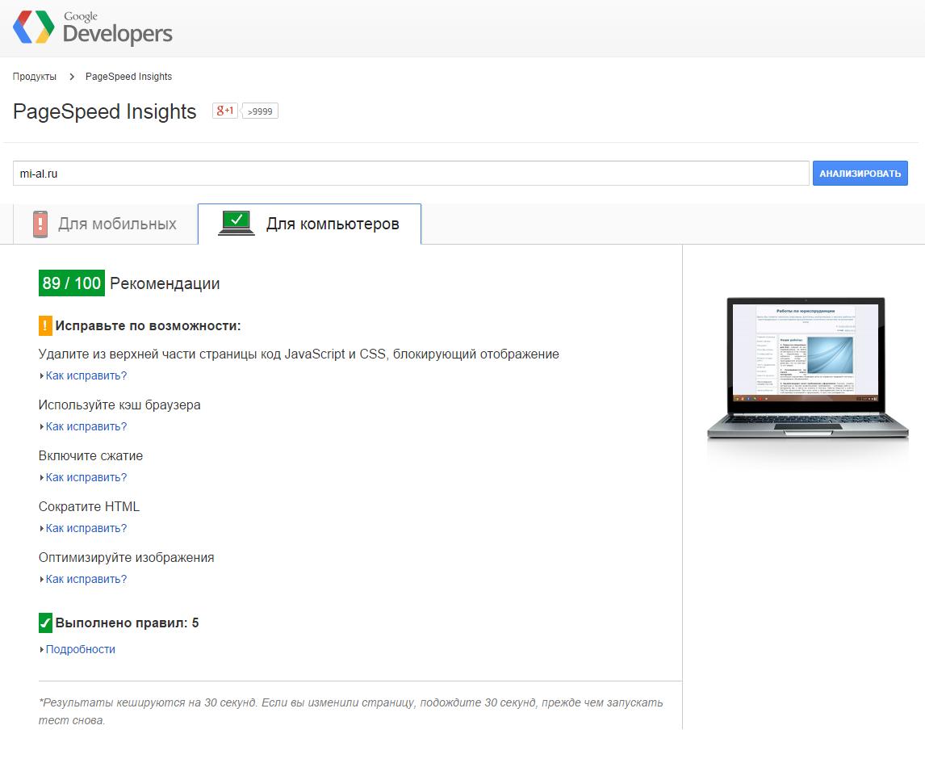The image size is (925, 763).
Task: Click the orange exclamation warning icon
Action: click(x=45, y=325)
